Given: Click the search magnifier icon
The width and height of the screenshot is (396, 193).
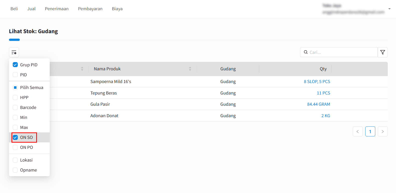Looking at the screenshot, I should coord(306,52).
